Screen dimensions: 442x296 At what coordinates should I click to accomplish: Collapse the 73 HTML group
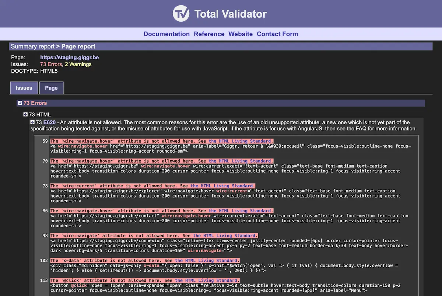click(x=25, y=115)
